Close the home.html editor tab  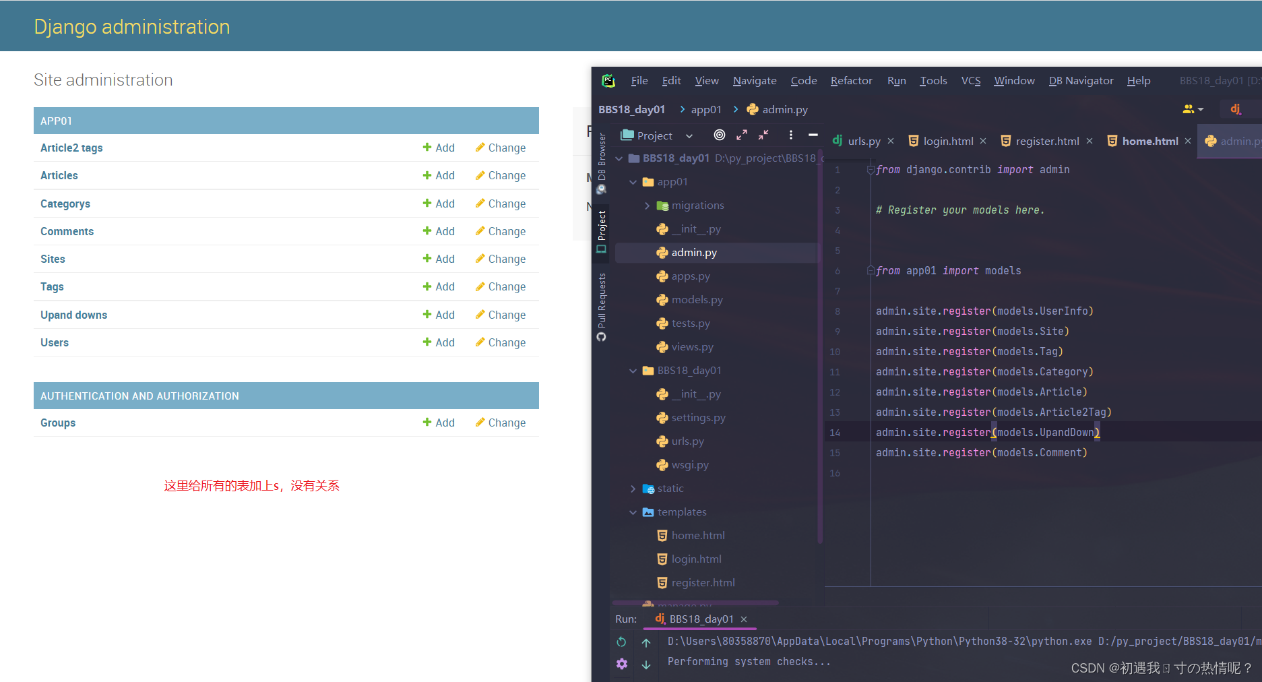point(1188,141)
